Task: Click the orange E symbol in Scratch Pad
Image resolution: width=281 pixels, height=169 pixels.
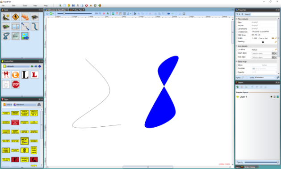Action: coord(16,75)
